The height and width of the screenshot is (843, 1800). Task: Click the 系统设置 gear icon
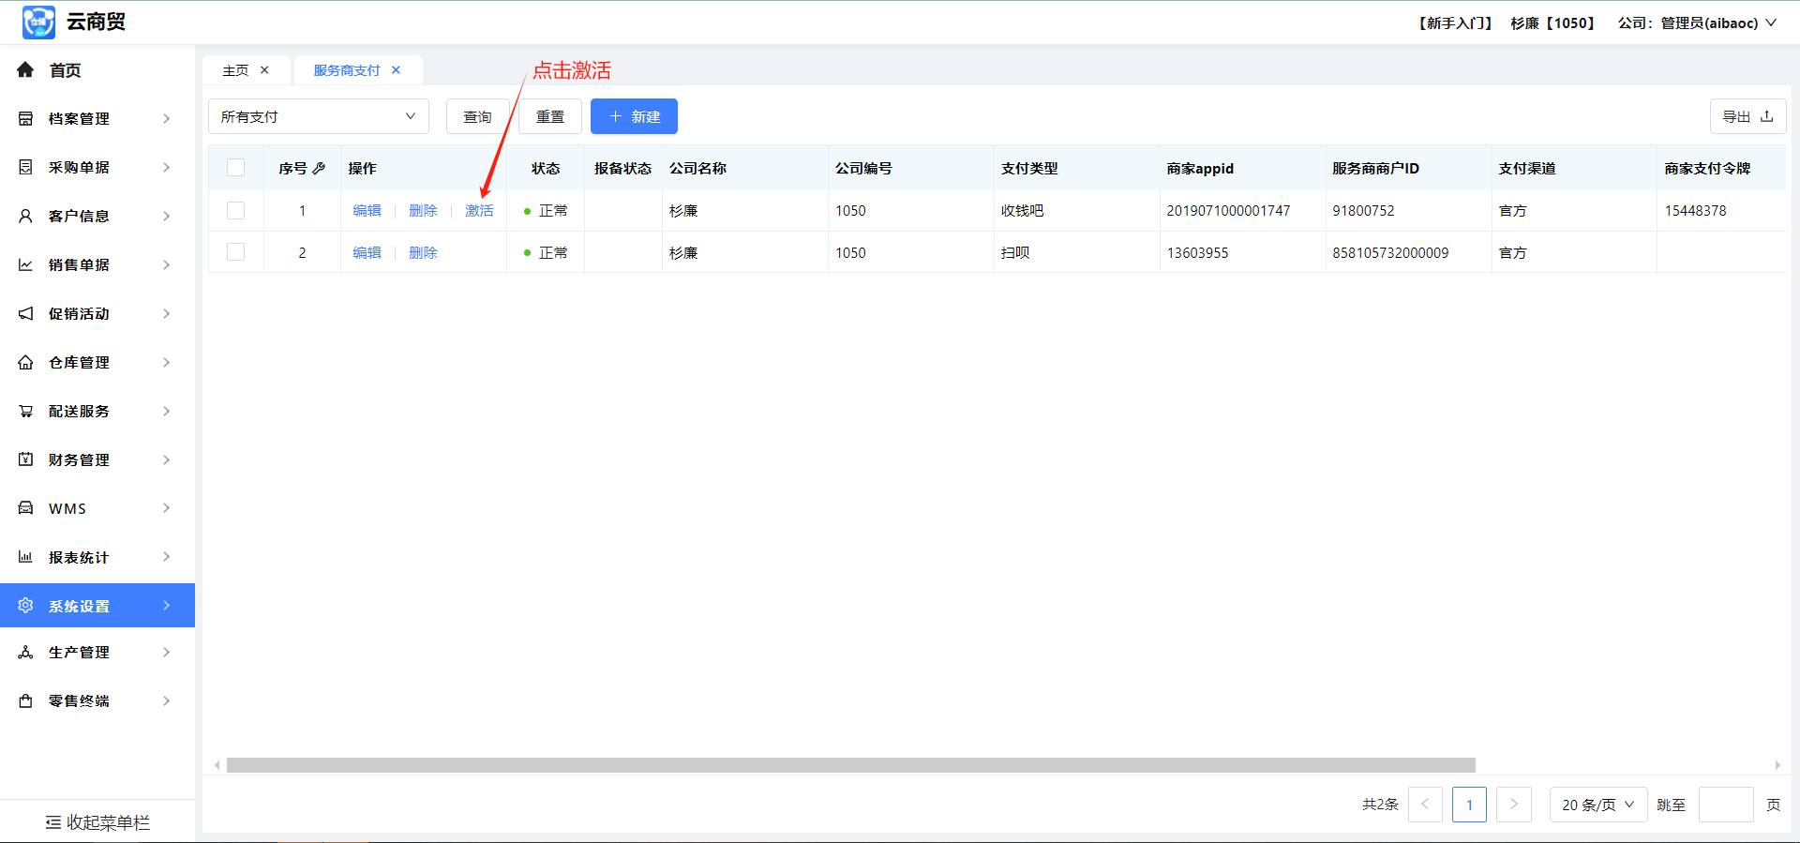pyautogui.click(x=25, y=606)
